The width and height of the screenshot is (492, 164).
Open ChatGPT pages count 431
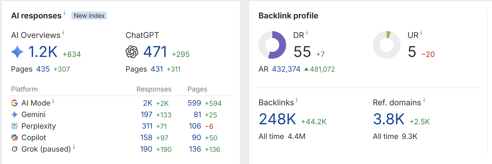[157, 69]
